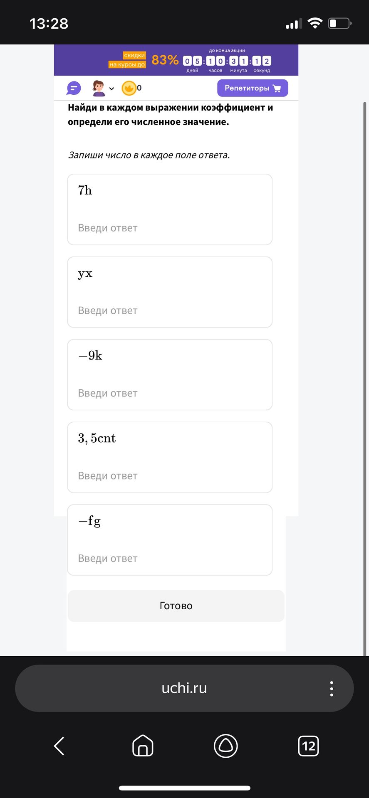Screen dimensions: 369x798
Task: Focus the answer field under 3,5cnt
Action: 170,476
